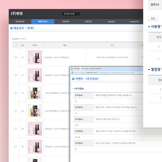
Task: Click the popup window title bar text
Action: (87, 69)
